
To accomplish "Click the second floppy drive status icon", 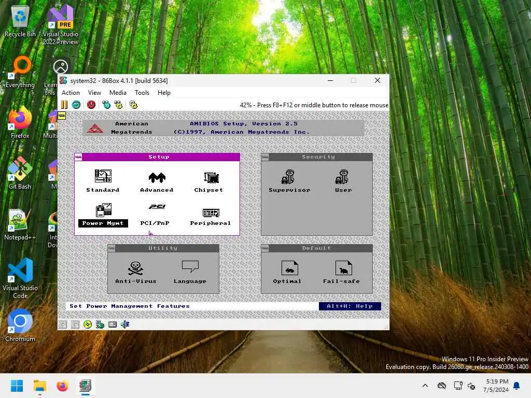I will click(75, 324).
